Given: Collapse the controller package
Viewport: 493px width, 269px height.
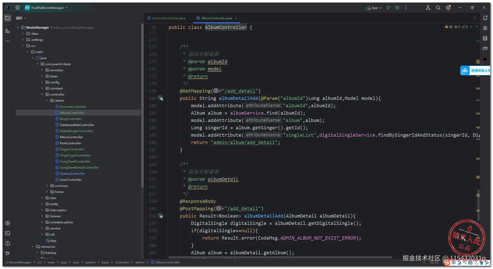Looking at the screenshot, I should click(42, 94).
